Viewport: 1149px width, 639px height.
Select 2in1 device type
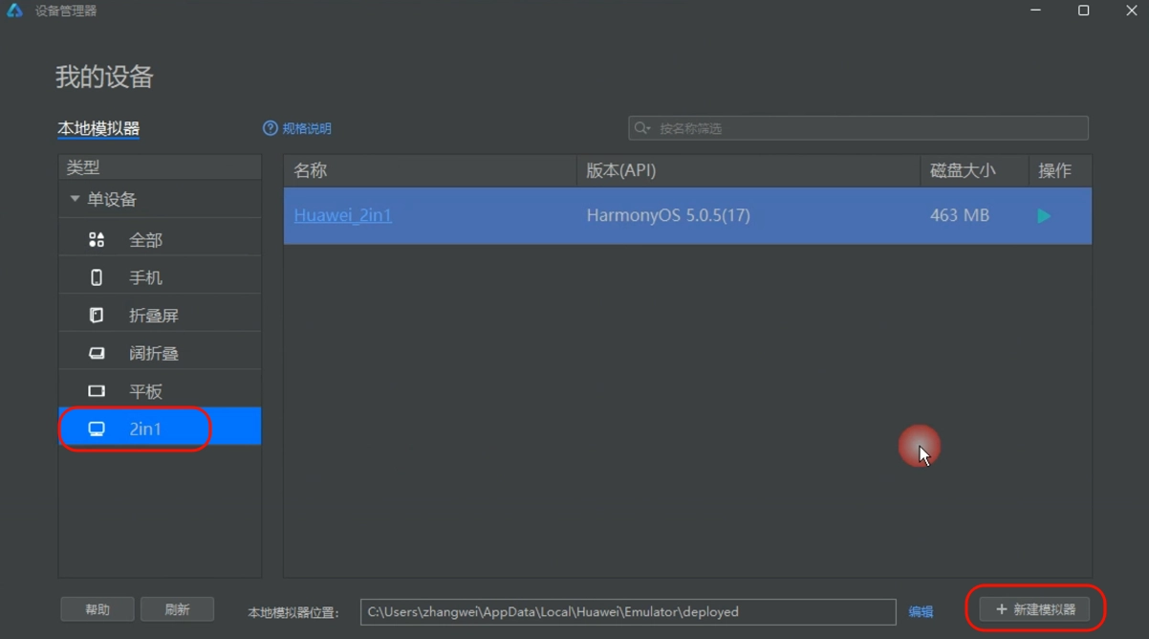pos(160,429)
